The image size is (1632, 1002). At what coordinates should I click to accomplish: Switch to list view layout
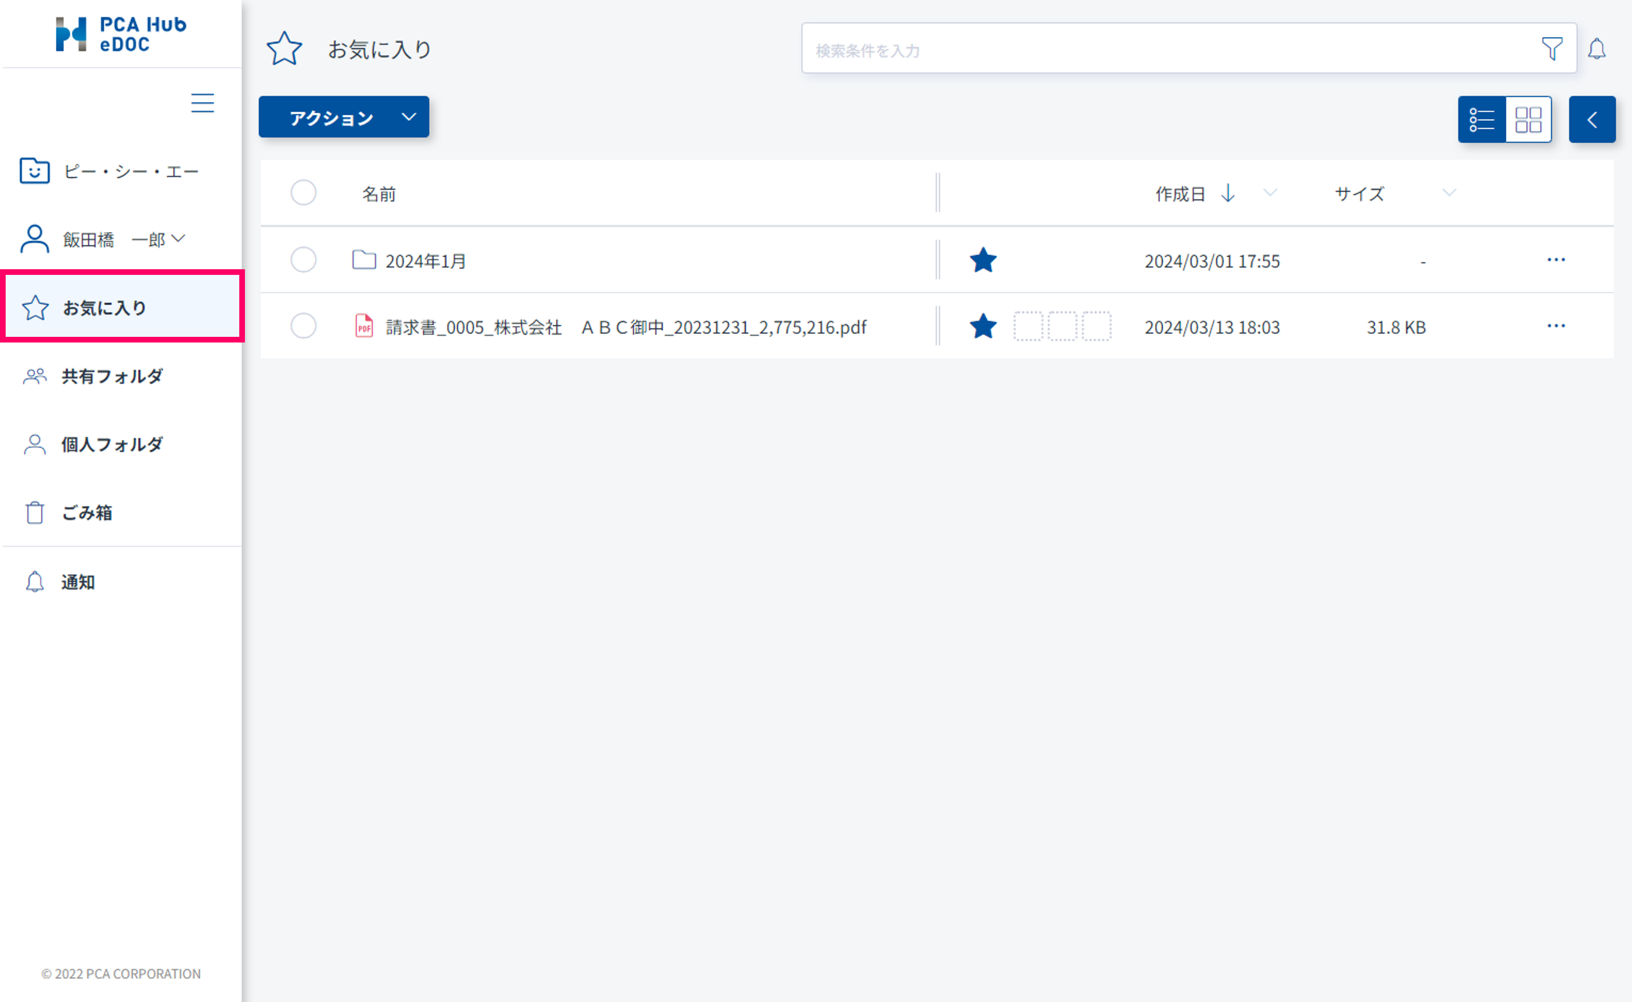[x=1481, y=120]
